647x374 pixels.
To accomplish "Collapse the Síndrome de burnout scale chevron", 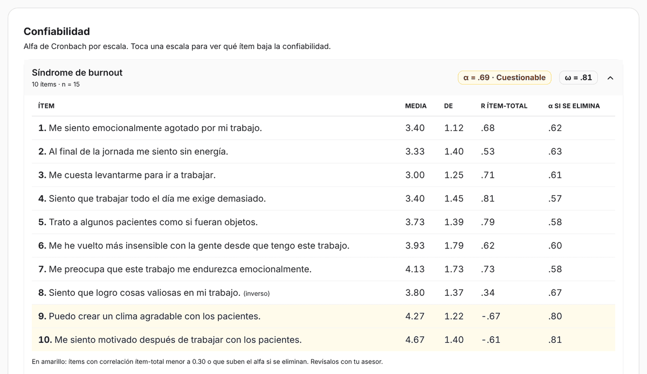I will pos(610,78).
